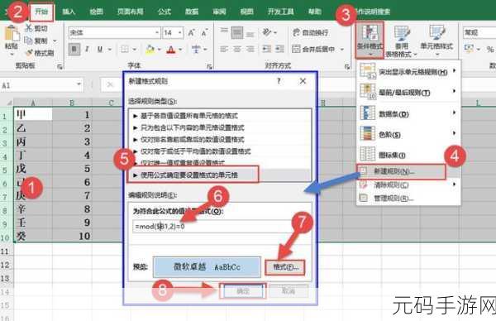Open the font name (宋体) dropdown

coord(157,32)
